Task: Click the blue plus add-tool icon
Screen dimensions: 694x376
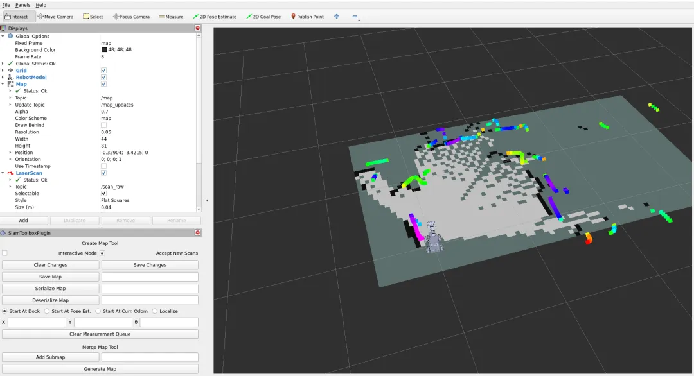Action: 337,17
